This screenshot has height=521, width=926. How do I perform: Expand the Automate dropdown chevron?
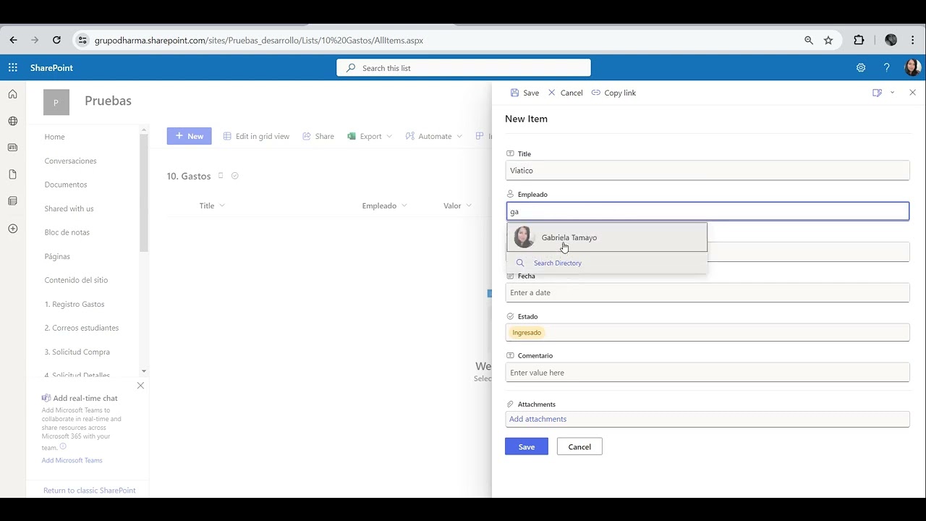coord(459,136)
